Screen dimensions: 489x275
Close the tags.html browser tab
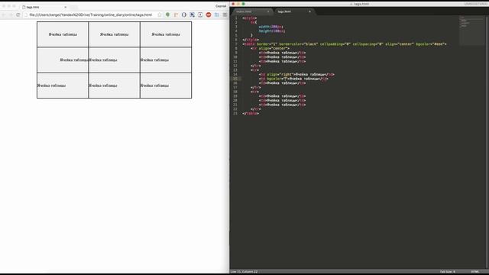tap(66, 7)
